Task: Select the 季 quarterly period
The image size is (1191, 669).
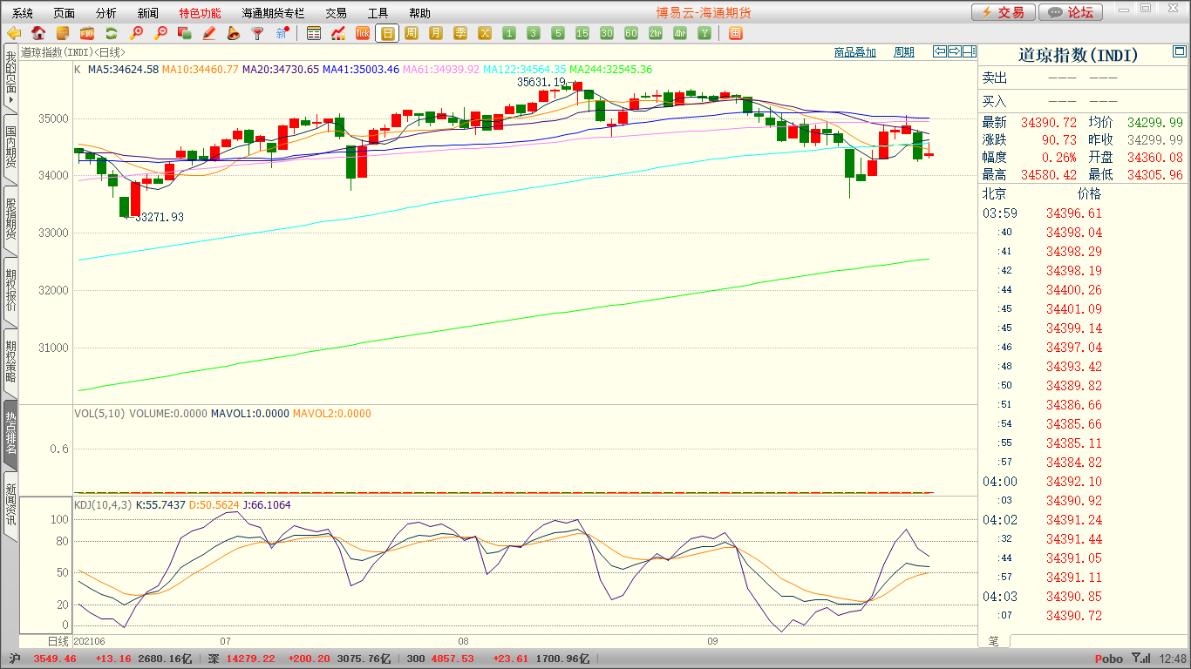Action: (x=460, y=33)
